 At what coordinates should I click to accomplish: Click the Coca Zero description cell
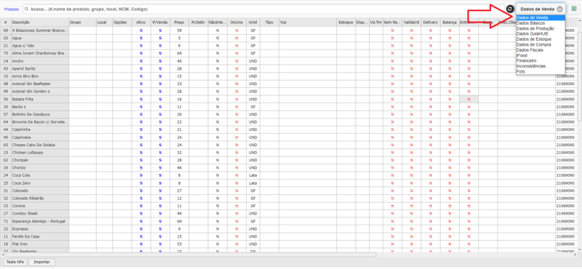click(40, 183)
